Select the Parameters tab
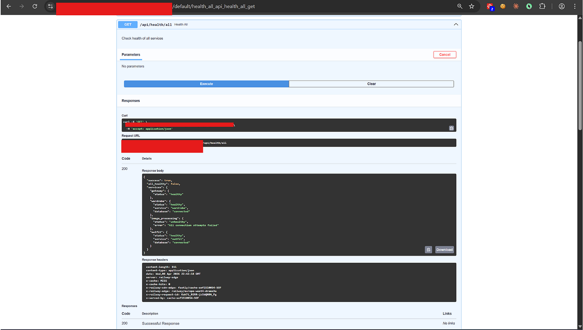 point(131,55)
